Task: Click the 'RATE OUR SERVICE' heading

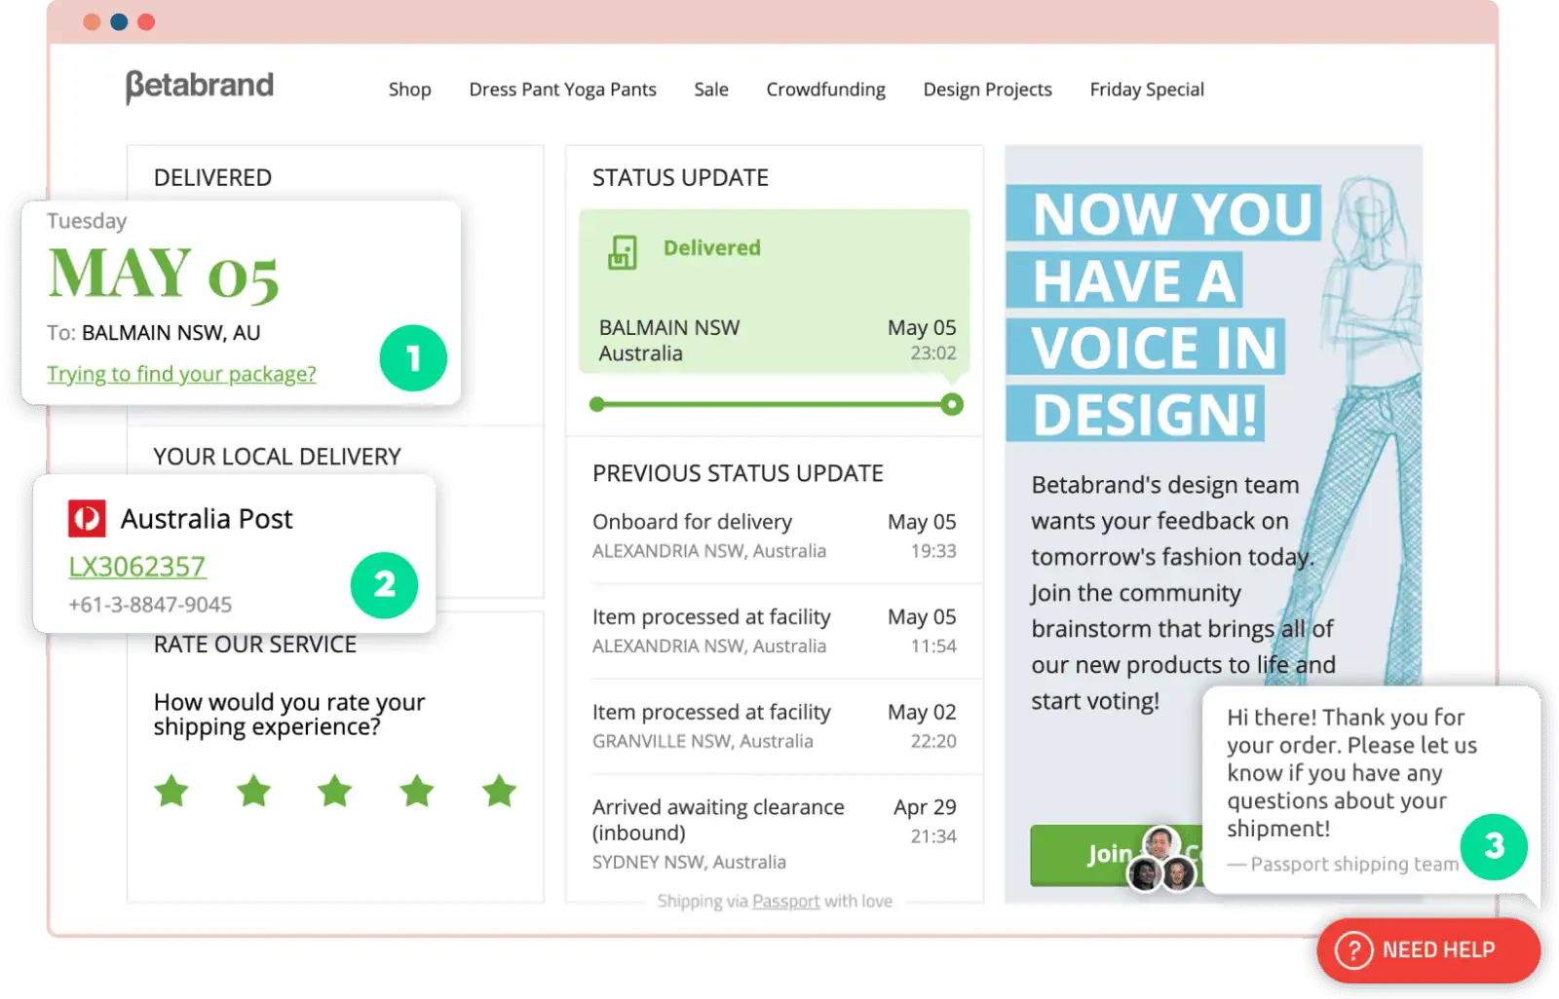Action: pos(255,645)
